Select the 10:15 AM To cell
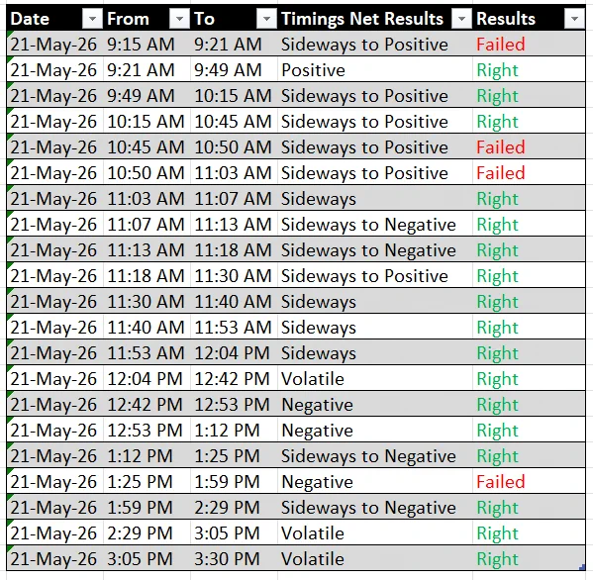This screenshot has height=580, width=593. 234,96
